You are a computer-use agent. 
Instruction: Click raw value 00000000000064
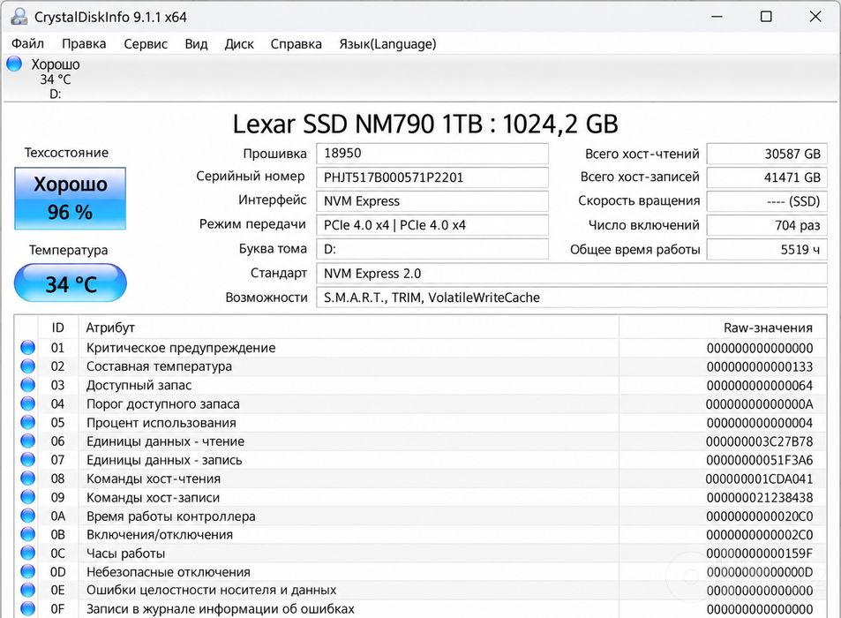(x=760, y=386)
